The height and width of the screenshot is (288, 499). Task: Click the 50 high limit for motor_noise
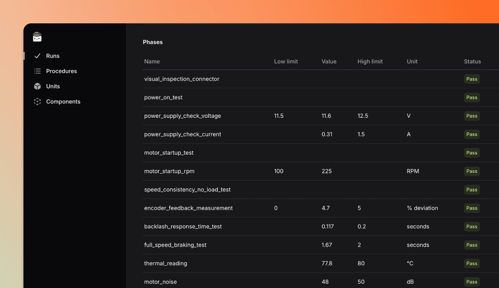361,282
